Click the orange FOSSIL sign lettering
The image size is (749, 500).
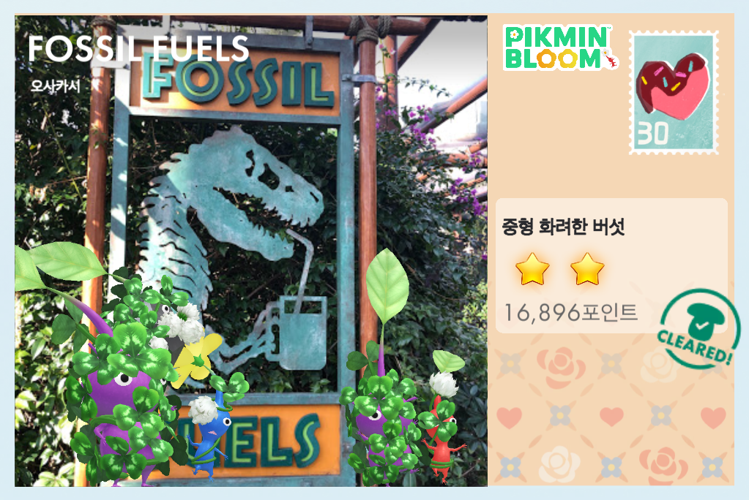tap(236, 81)
